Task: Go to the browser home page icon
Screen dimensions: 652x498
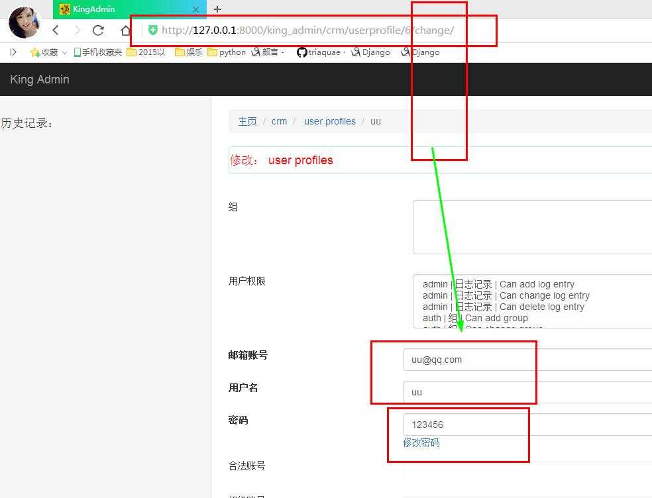Action: point(125,30)
